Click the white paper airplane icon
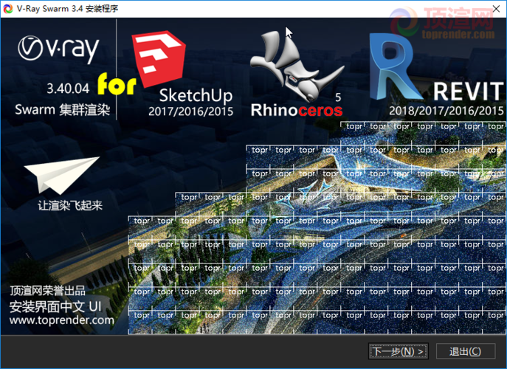The height and width of the screenshot is (369, 507). point(61,175)
